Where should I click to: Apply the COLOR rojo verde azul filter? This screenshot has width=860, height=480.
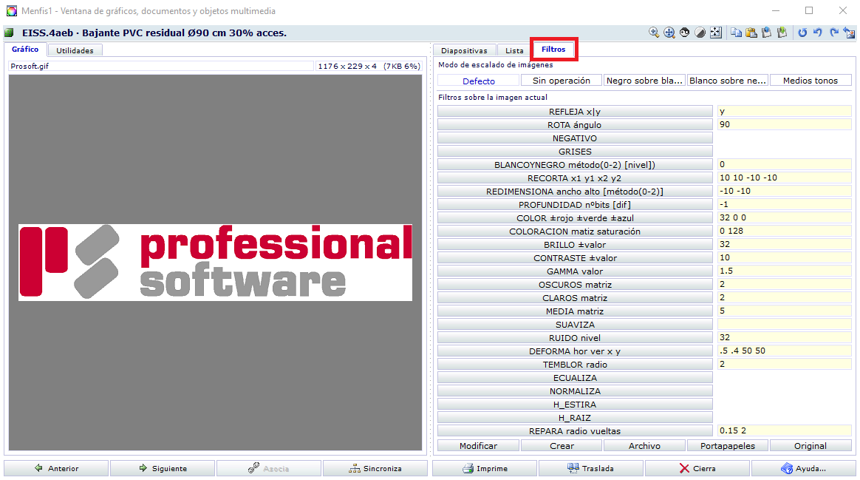(575, 218)
